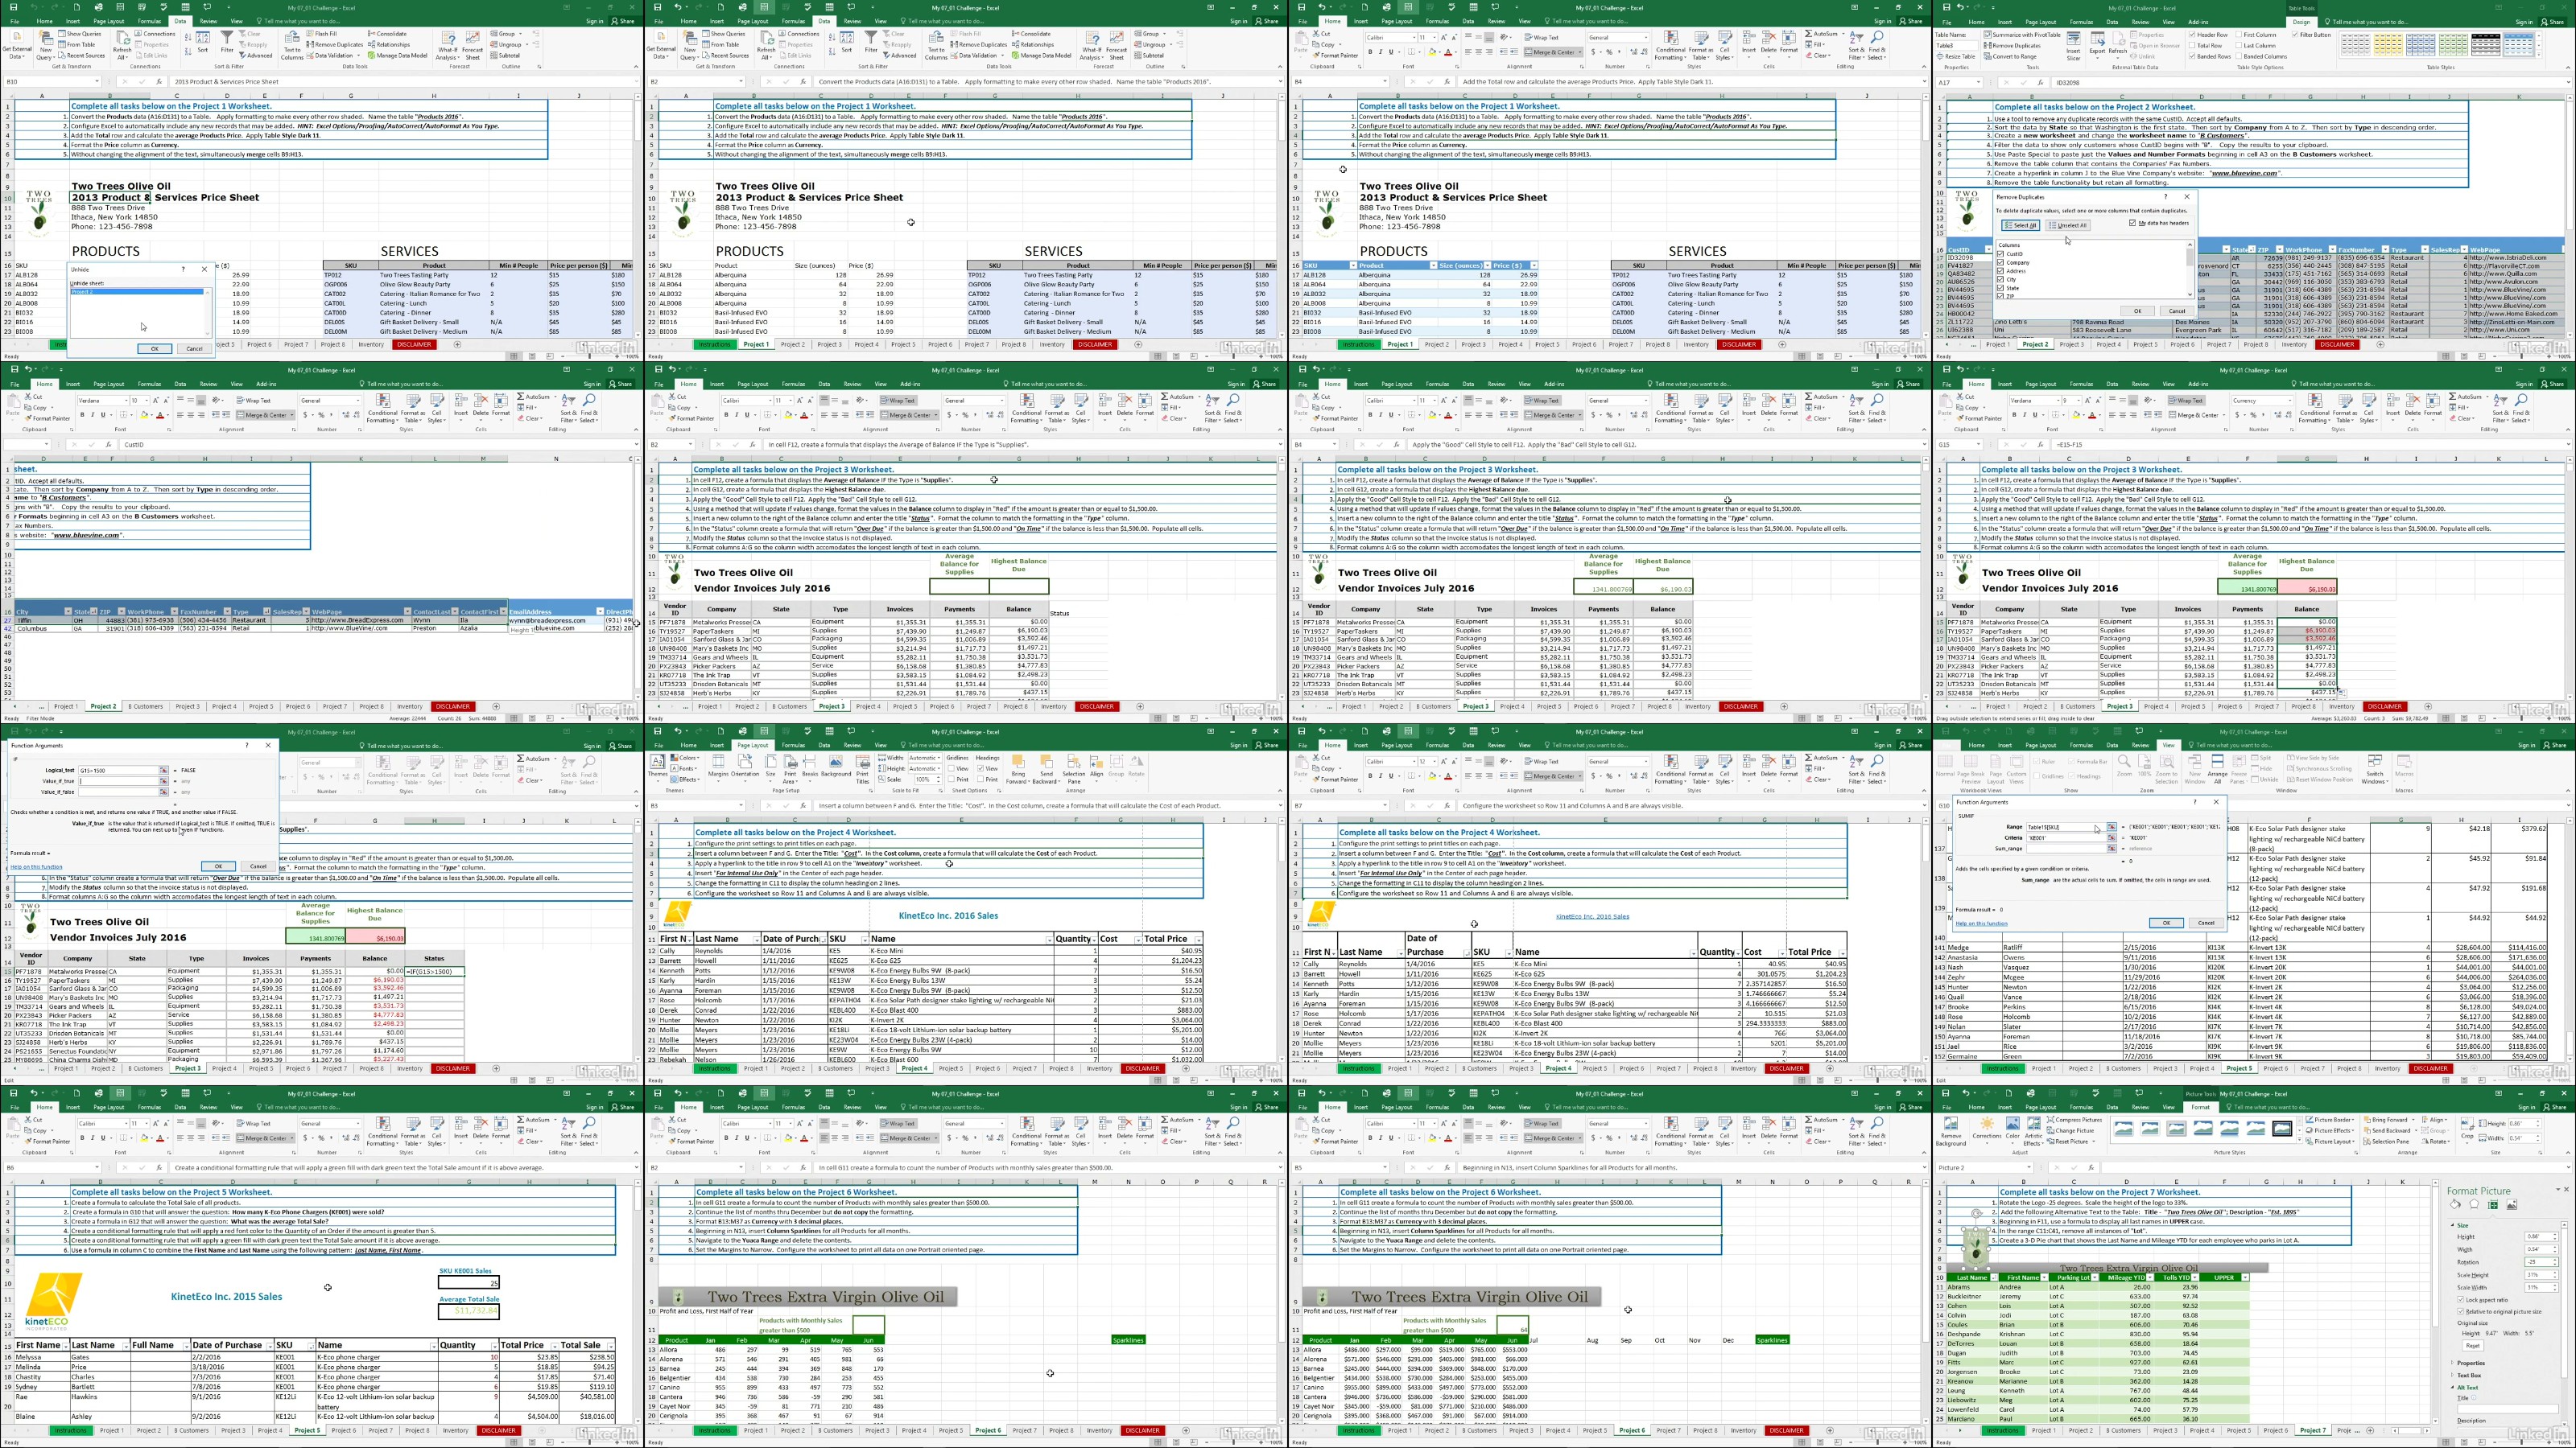Switch to the Picture Tools Format tab

(x=2201, y=1107)
